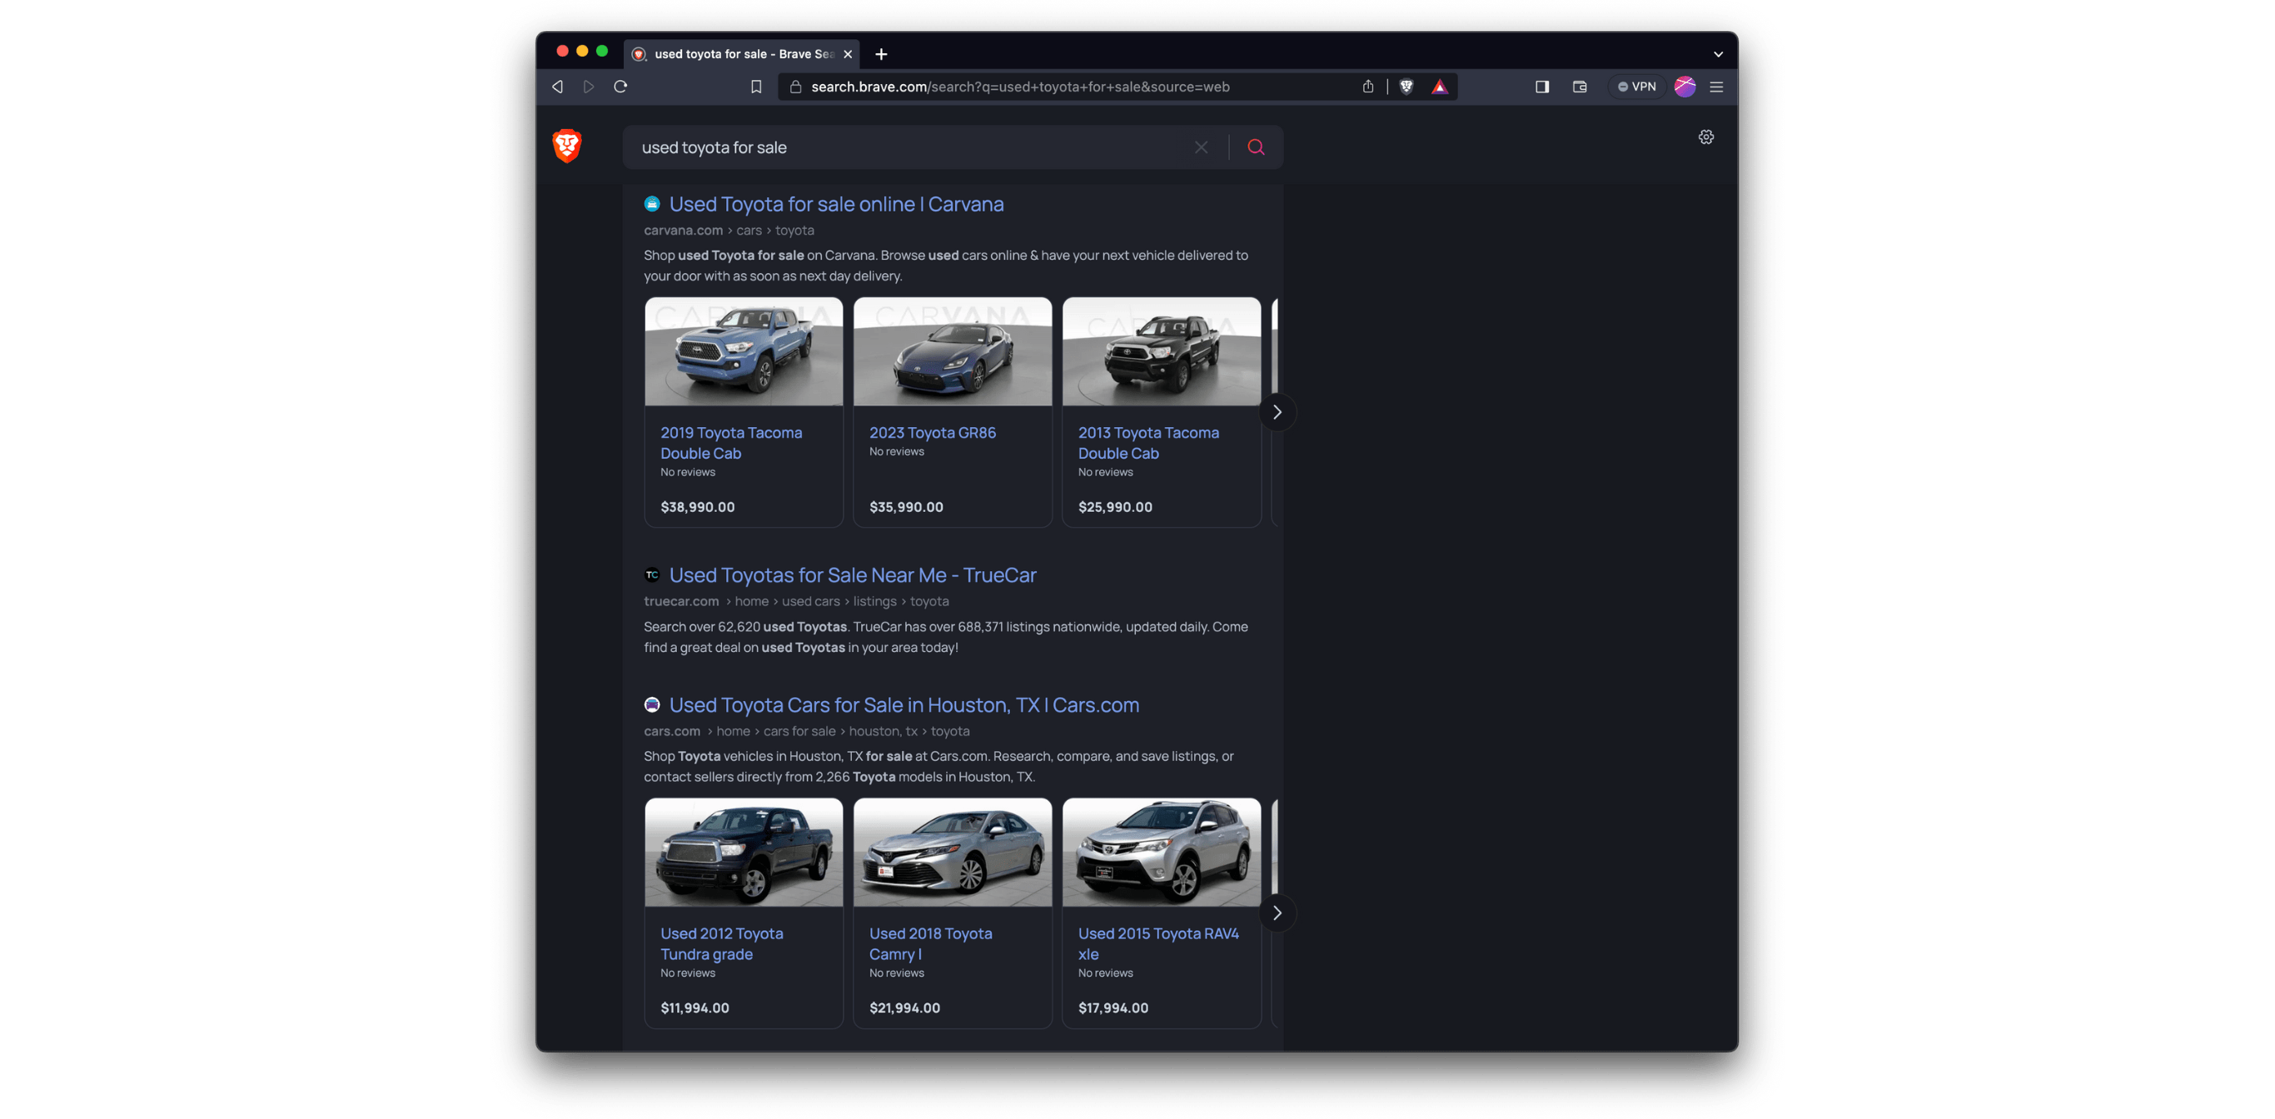Open a new tab with plus button
The width and height of the screenshot is (2275, 1119).
[x=880, y=54]
